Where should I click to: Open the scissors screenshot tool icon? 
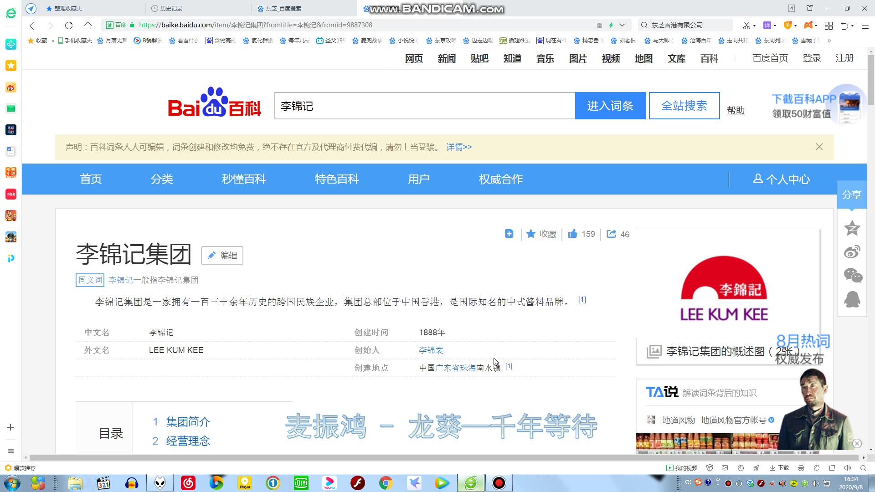coord(746,26)
